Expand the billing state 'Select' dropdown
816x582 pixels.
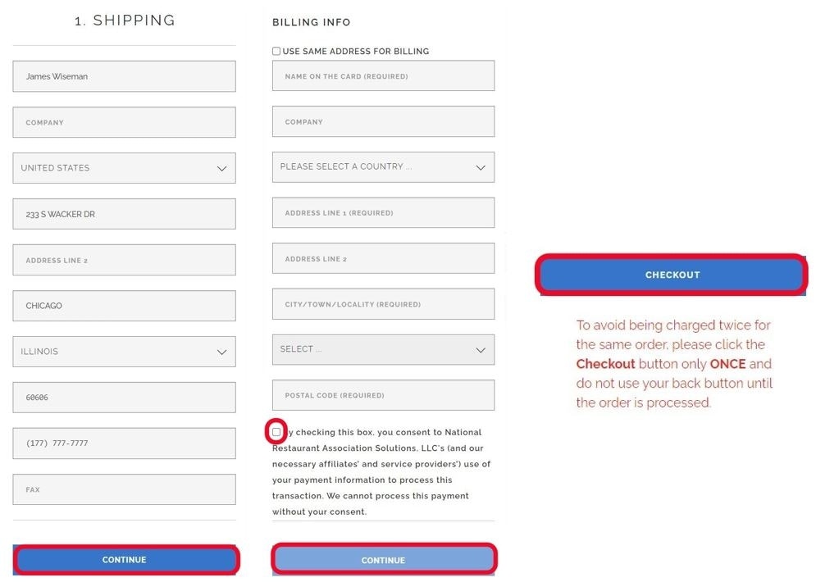(383, 349)
